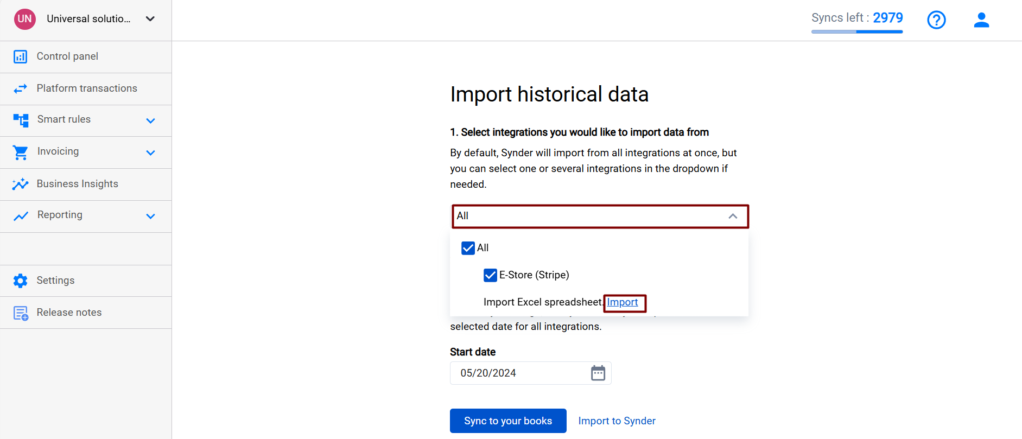Viewport: 1022px width, 439px height.
Task: Click the Syncs left progress bar
Action: tap(857, 31)
